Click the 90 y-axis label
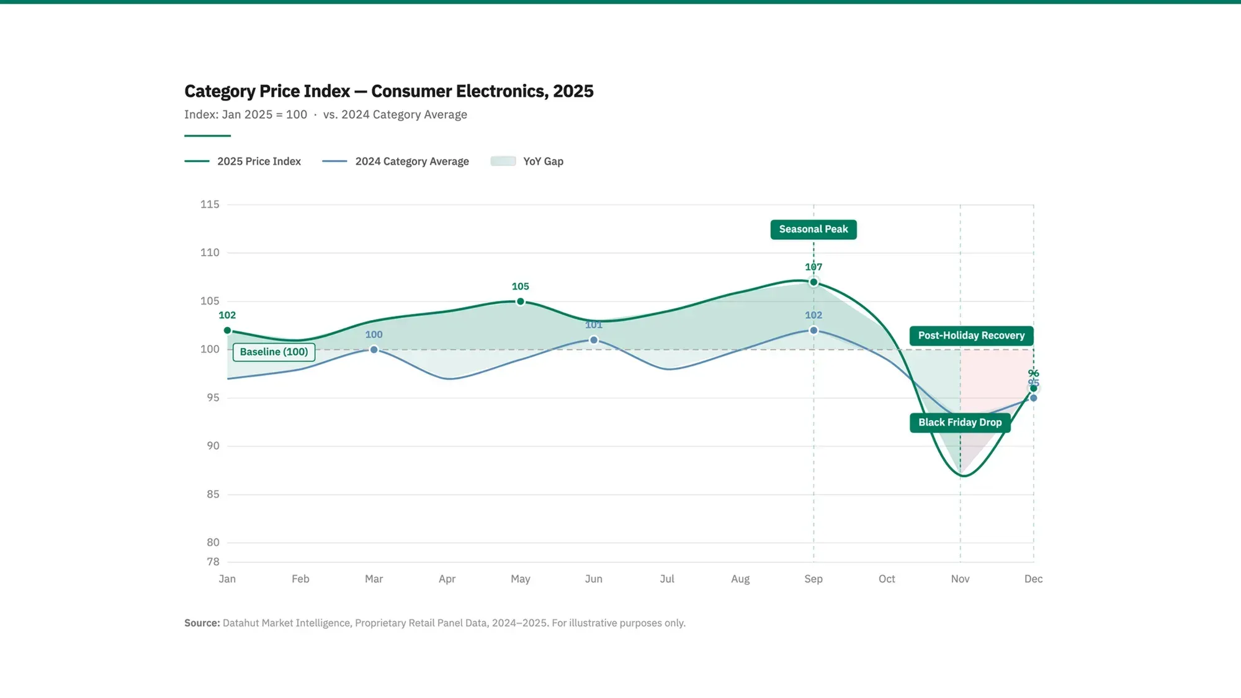 [213, 446]
